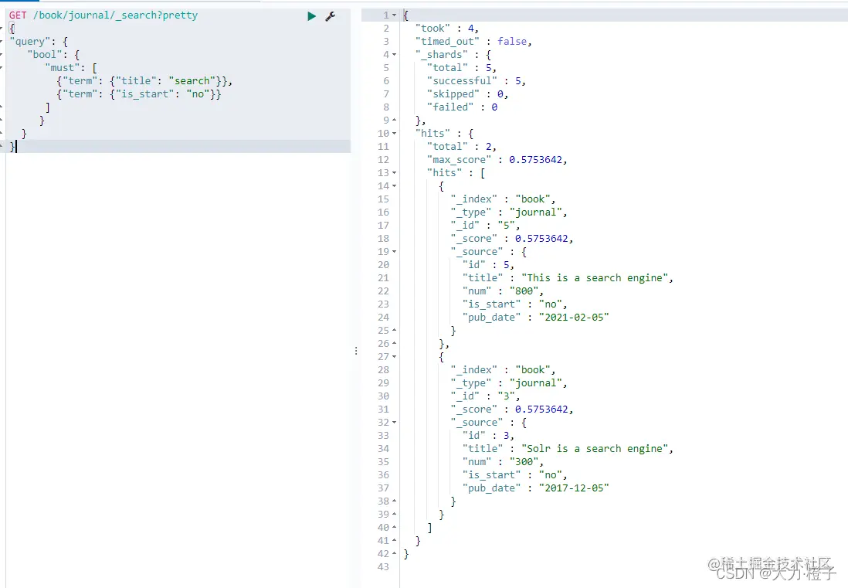Viewport: 848px width, 588px height.
Task: Click the "took" : 4 line
Action: click(x=446, y=28)
